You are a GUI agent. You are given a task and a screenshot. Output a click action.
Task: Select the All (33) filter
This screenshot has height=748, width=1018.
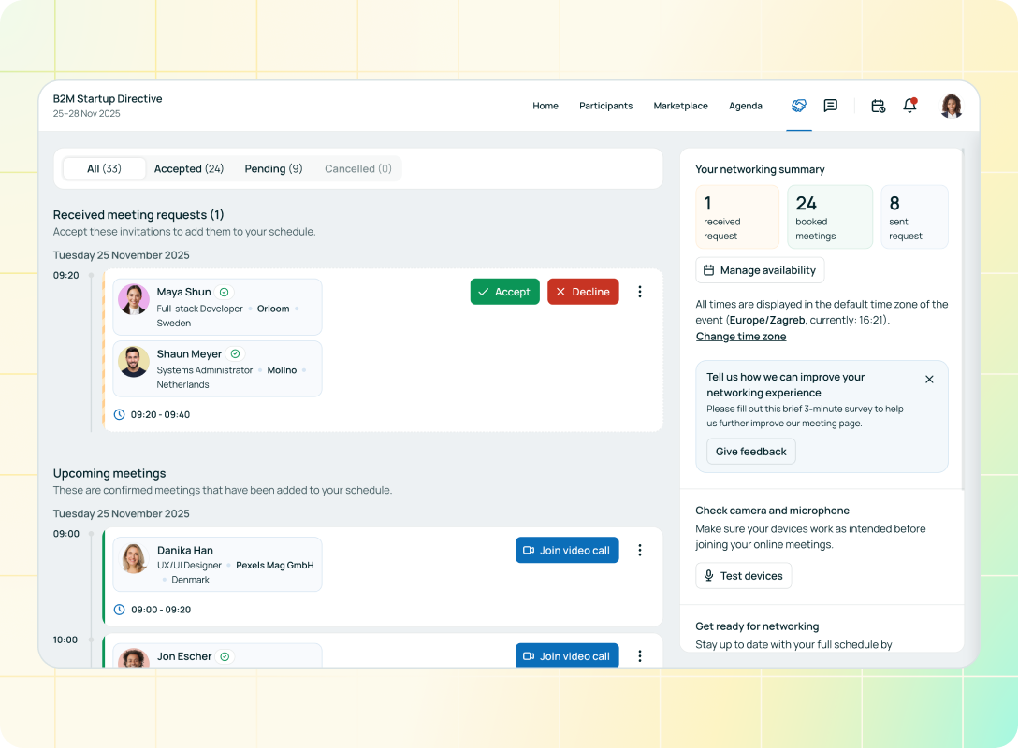[104, 169]
